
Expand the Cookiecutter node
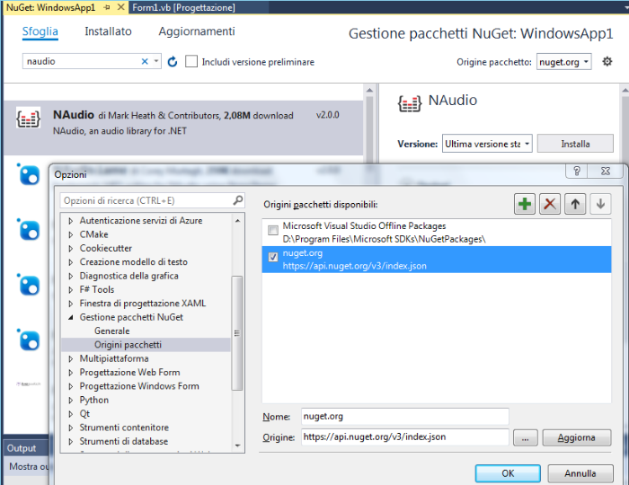pyautogui.click(x=71, y=249)
